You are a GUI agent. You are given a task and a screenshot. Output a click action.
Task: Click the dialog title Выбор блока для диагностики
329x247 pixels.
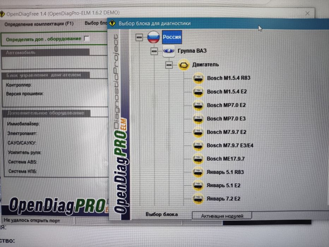[155, 23]
